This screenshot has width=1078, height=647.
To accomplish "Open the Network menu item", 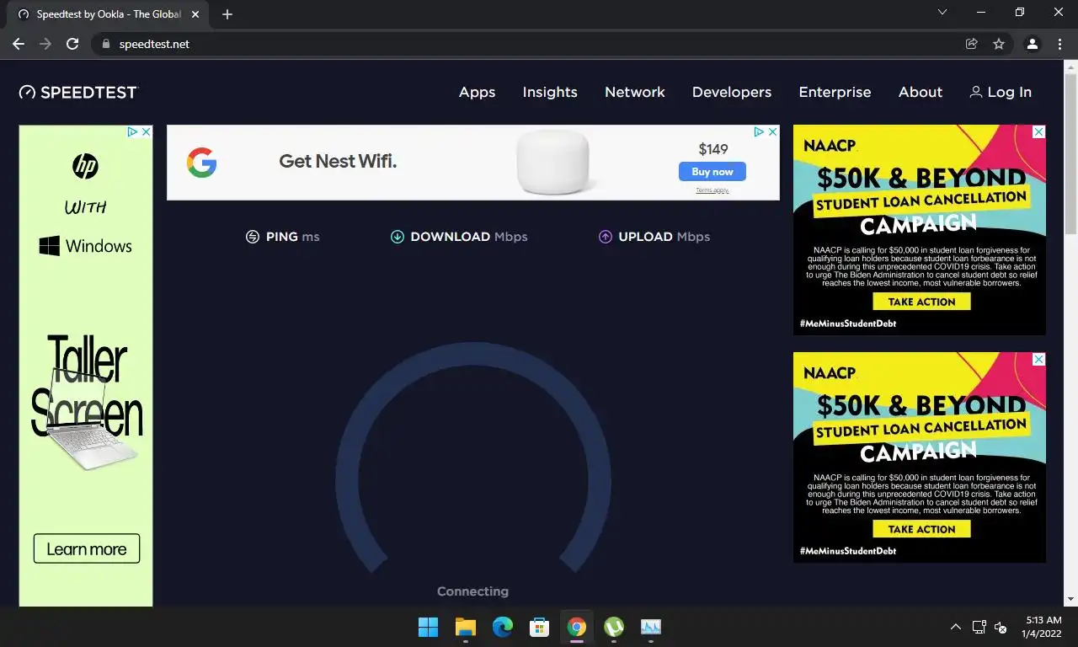I will click(635, 93).
